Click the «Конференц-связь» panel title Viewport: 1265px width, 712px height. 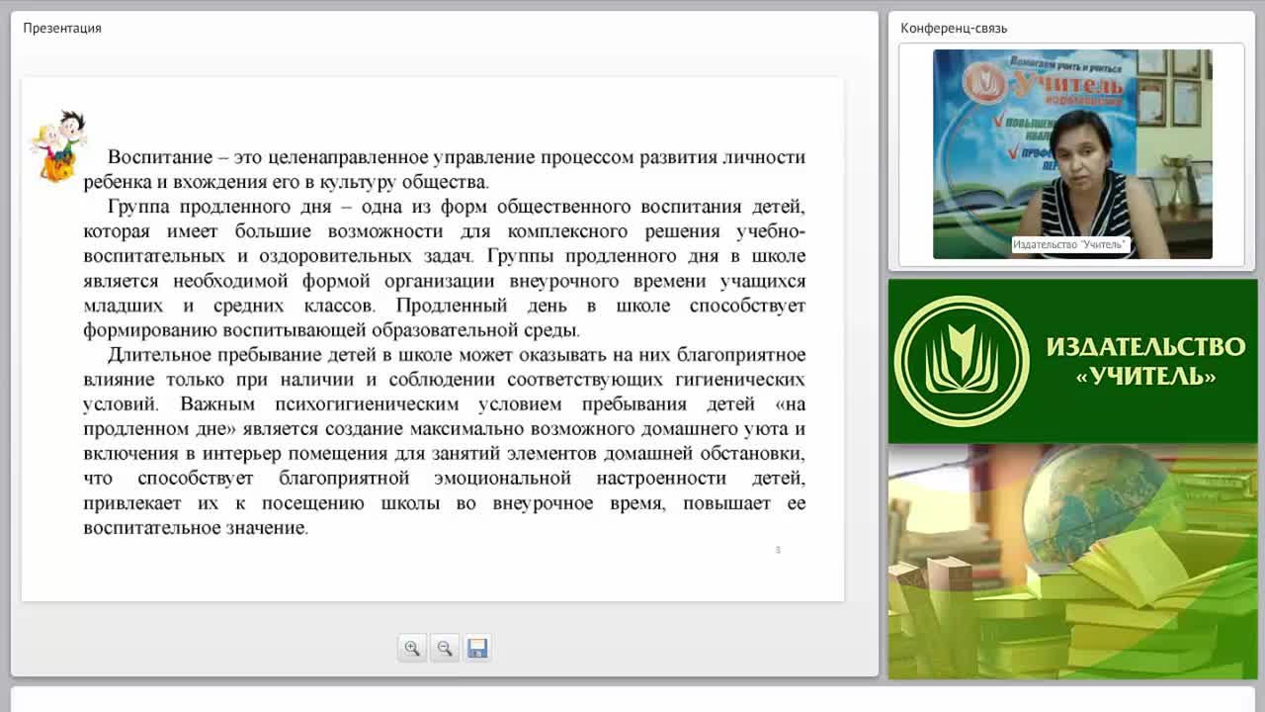(x=954, y=28)
